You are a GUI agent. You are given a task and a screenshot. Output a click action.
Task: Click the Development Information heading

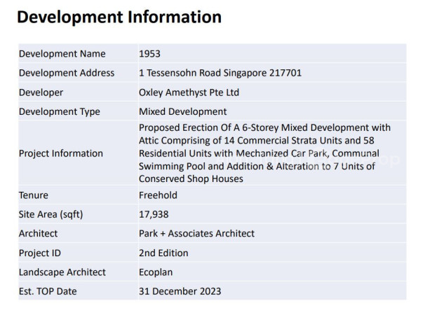tap(119, 17)
